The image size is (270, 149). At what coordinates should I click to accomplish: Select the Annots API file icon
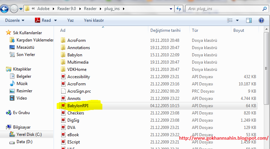tap(63, 98)
